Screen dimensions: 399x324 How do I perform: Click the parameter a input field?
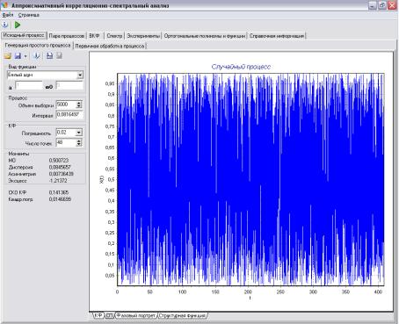coord(29,85)
